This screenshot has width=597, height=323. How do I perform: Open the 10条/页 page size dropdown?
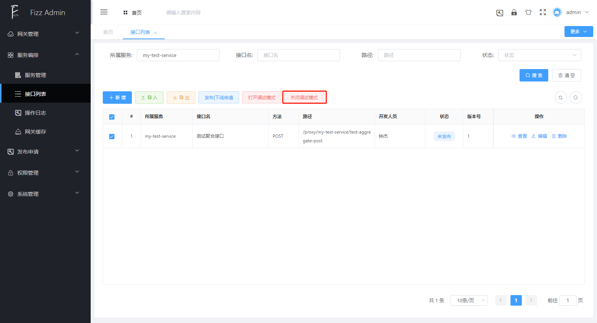click(x=469, y=300)
